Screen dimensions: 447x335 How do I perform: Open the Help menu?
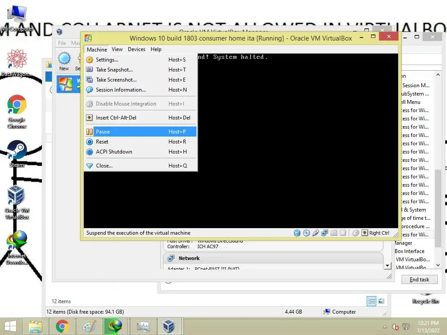(x=156, y=49)
